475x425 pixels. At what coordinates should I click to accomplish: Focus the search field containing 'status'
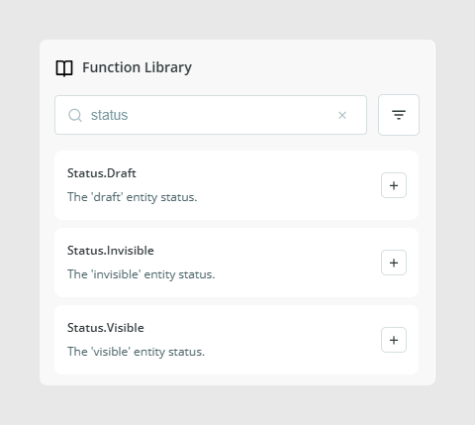[x=211, y=115]
